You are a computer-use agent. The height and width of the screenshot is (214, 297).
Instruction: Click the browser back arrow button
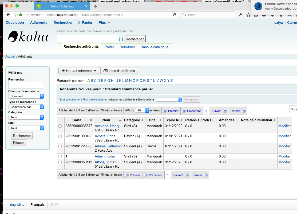pyautogui.click(x=8, y=15)
